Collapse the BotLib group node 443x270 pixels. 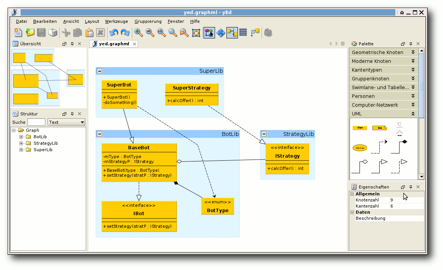point(100,134)
